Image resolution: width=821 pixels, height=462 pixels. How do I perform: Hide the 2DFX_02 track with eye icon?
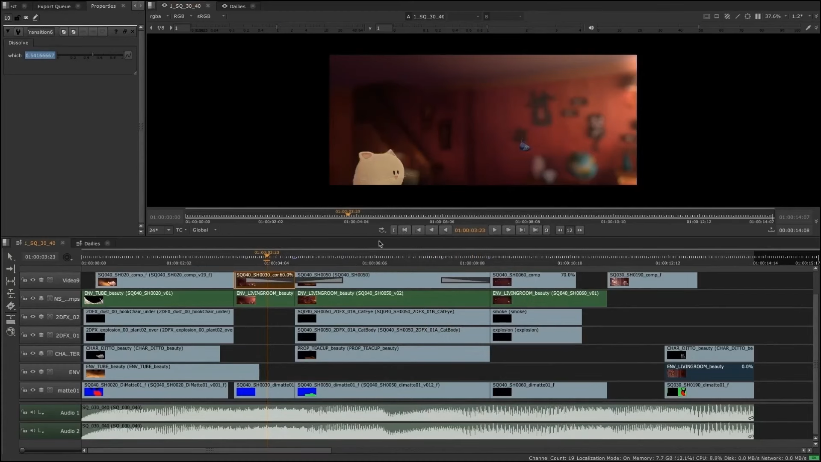(x=32, y=317)
